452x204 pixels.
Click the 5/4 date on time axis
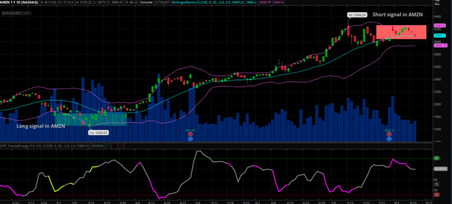tap(197, 202)
